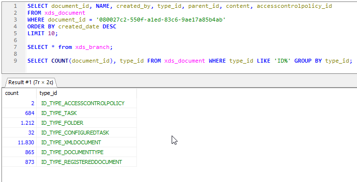
Task: Click parent_id in the select list
Action: [x=203, y=6]
